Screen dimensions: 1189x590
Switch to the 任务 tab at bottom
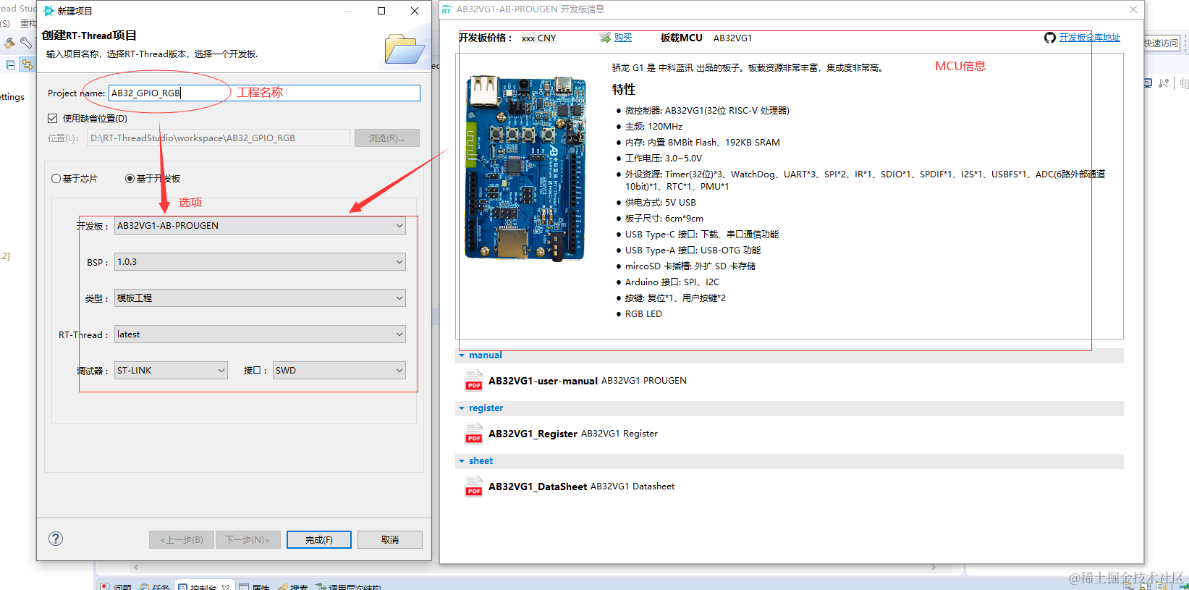(154, 586)
